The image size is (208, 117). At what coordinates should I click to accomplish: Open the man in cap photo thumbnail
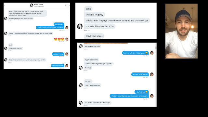(x=181, y=31)
